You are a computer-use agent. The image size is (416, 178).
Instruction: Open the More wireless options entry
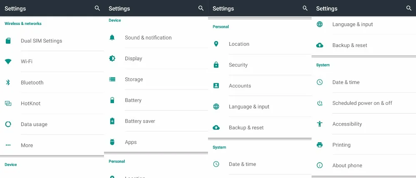pyautogui.click(x=52, y=145)
